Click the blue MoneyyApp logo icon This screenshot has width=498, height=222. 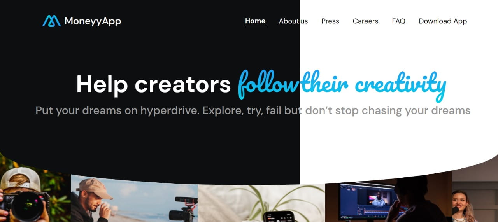[x=51, y=21]
